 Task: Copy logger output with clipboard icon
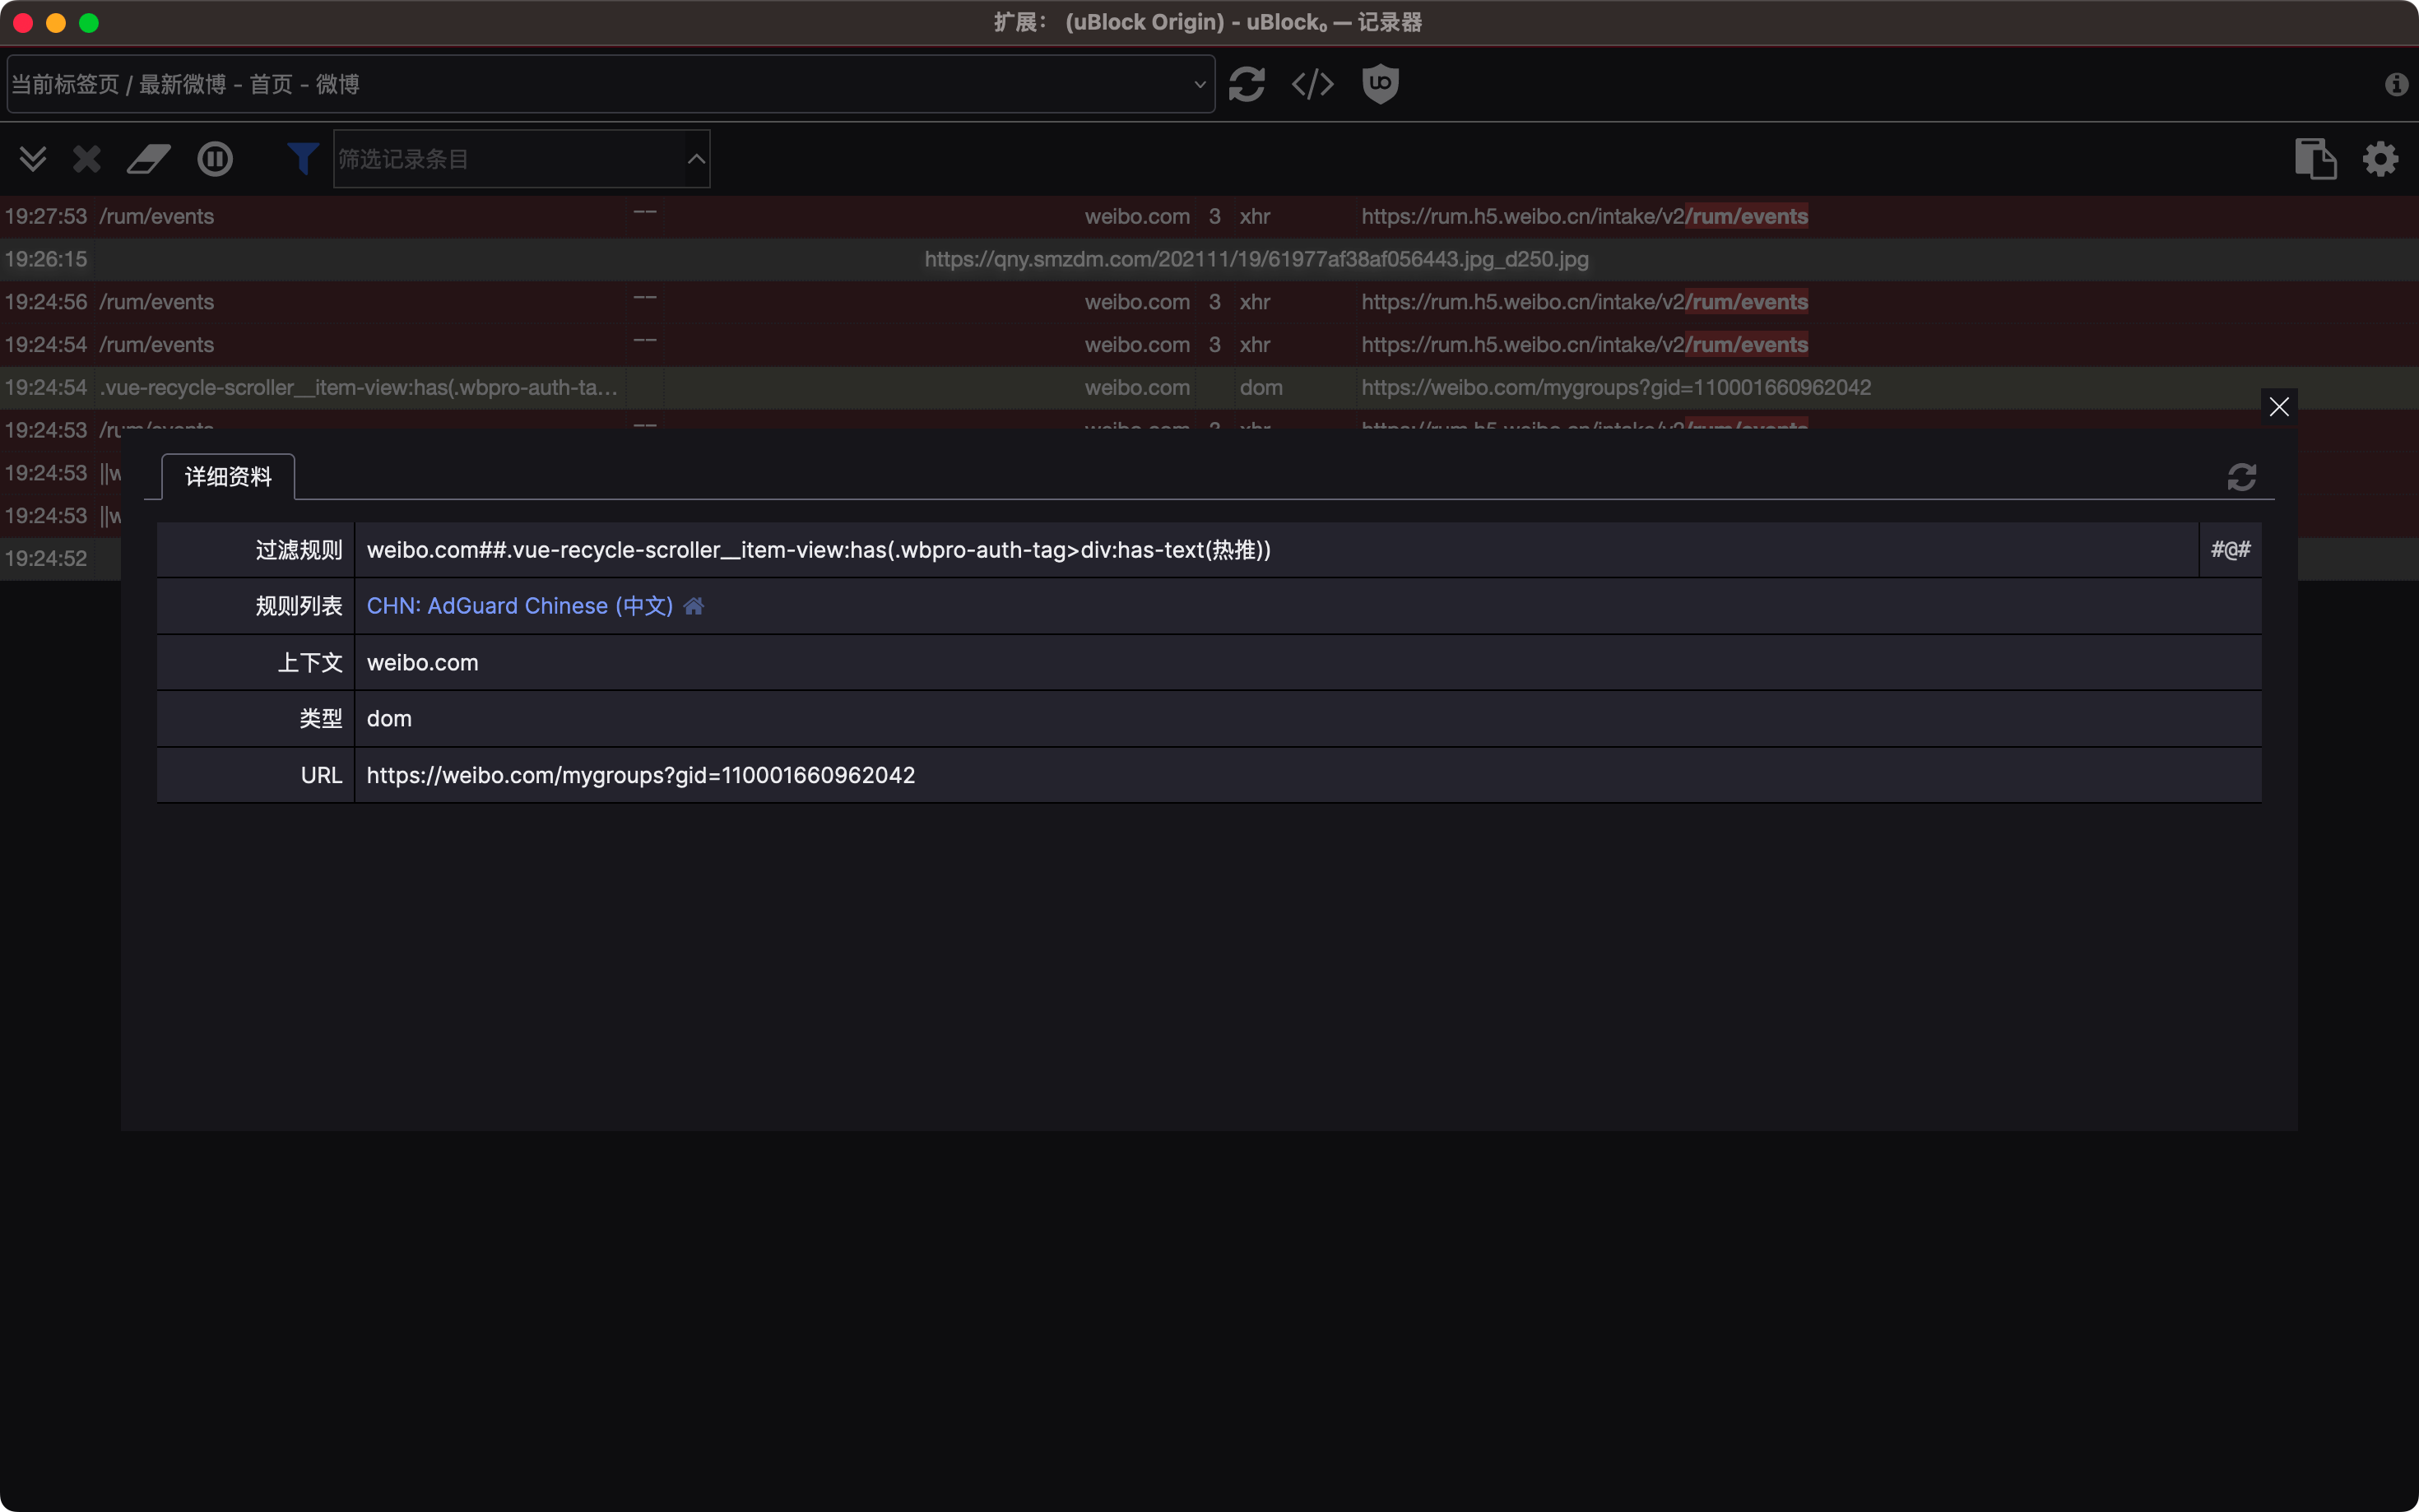tap(2315, 159)
